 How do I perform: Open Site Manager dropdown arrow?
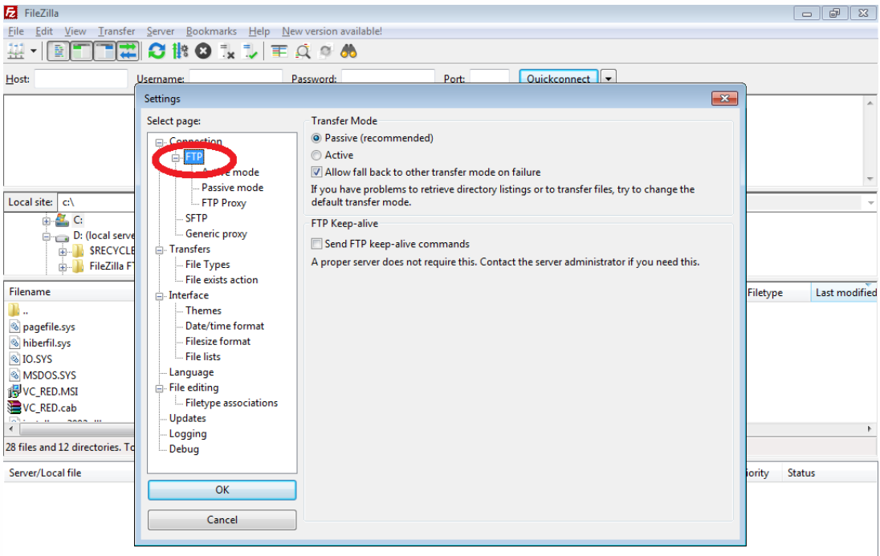pos(34,51)
